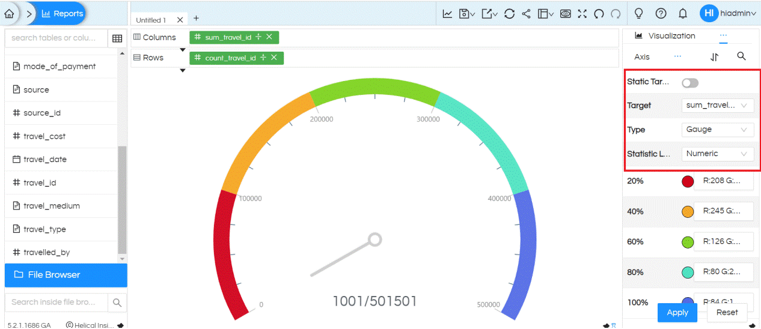Click the preview eye icon
The image size is (761, 329).
tap(565, 13)
